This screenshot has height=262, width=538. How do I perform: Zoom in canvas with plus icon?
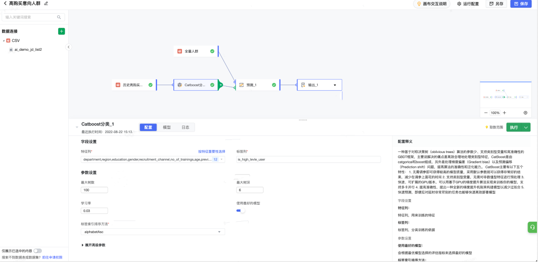click(504, 113)
